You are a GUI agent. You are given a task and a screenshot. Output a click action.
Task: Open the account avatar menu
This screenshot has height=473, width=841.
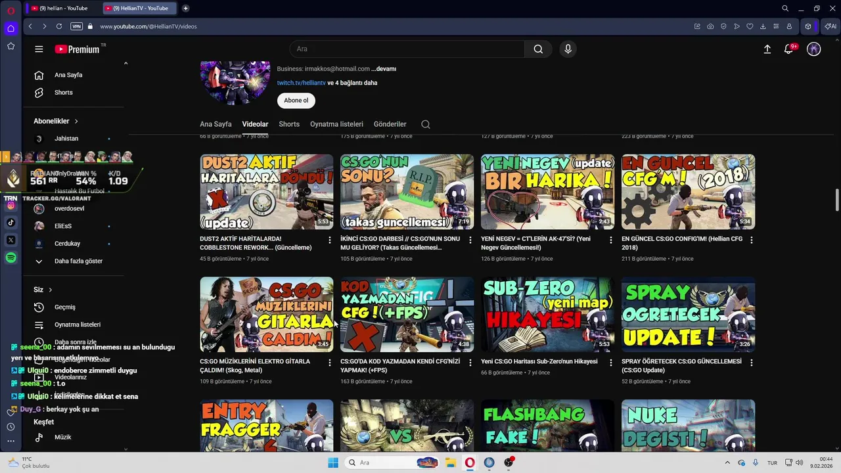[x=814, y=49]
